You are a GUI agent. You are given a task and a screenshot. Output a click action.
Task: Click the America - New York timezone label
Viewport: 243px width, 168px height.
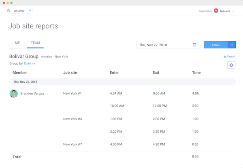click(x=54, y=57)
